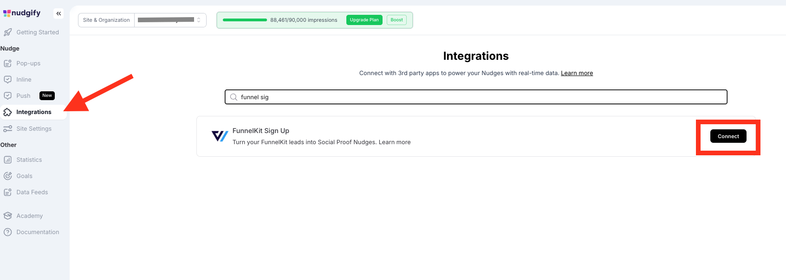Click the Boost button
This screenshot has height=280, width=786.
click(x=396, y=20)
